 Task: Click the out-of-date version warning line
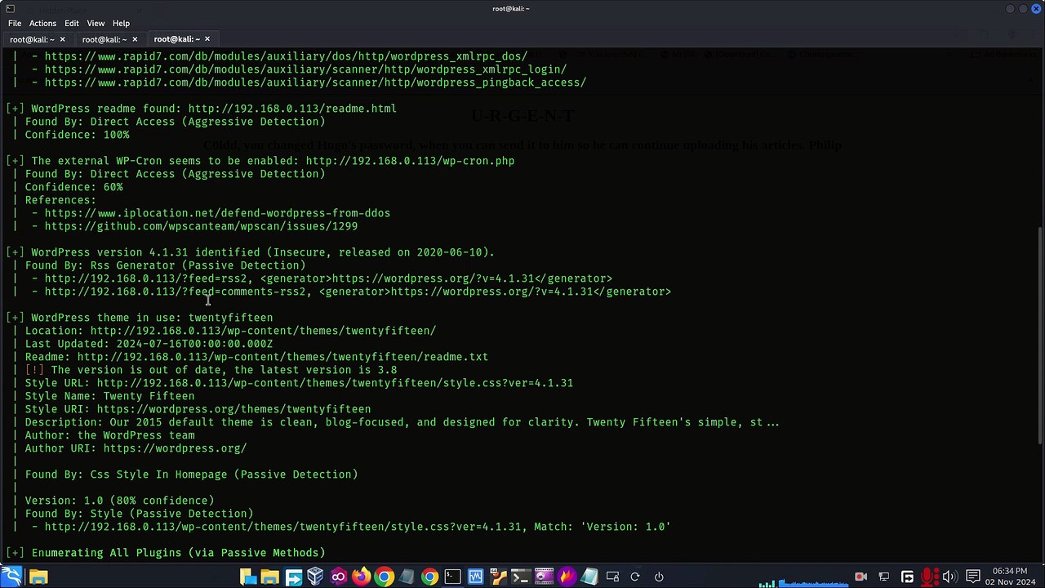pos(211,370)
